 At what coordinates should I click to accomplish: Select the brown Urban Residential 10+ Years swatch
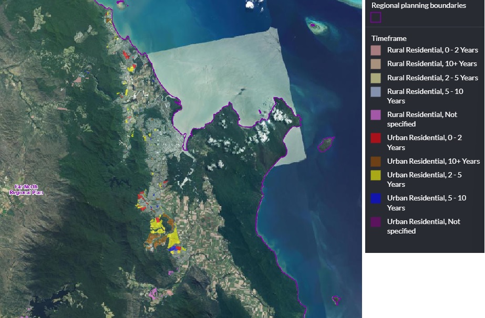(376, 161)
